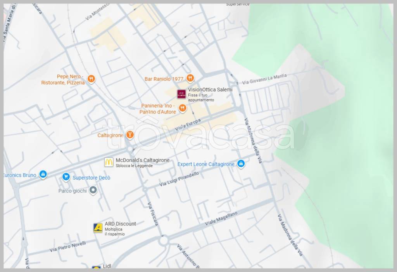Viewport: 397px width, 272px height.
Task: Click the Superstore Decò shopping cart icon
Action: point(66,177)
